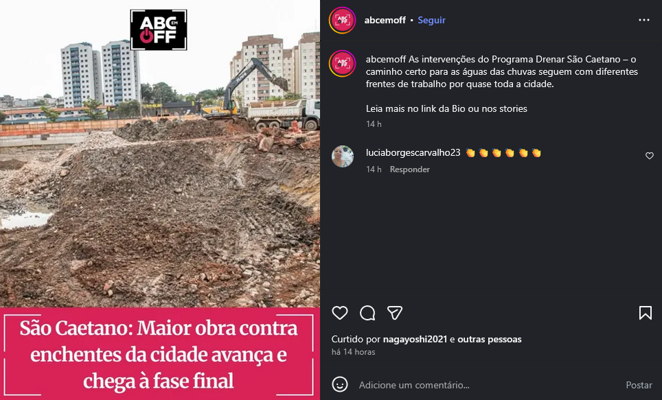Open the abcemoff username in the caption
Image resolution: width=662 pixels, height=400 pixels.
coord(386,59)
